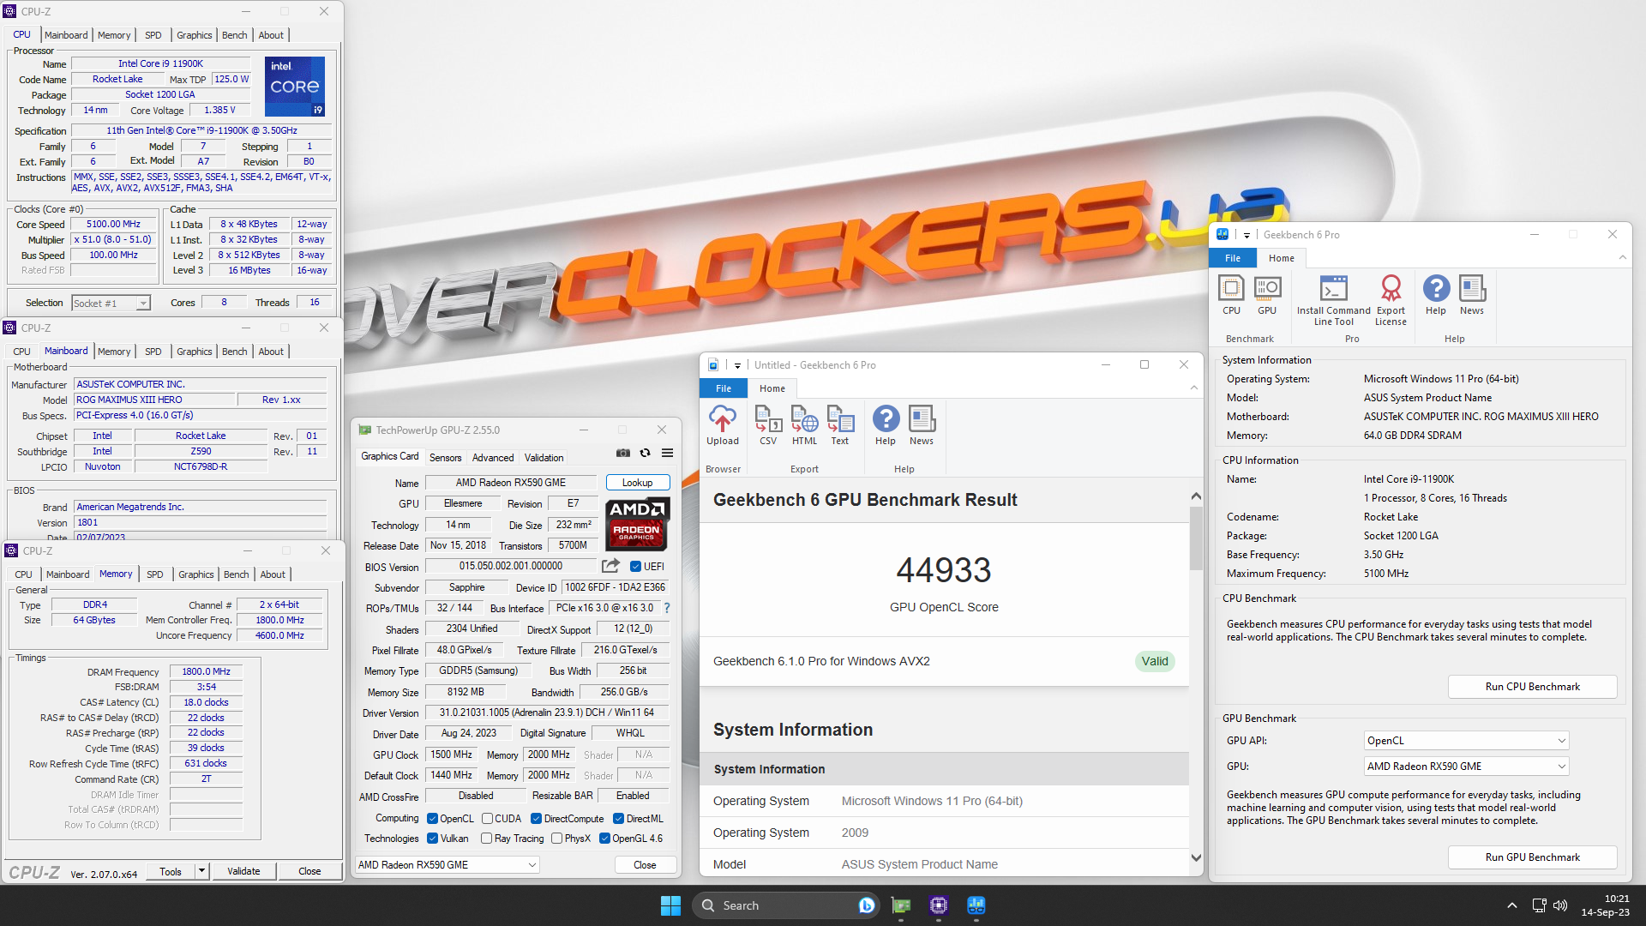Open Bench tab in top CPU-Z window
Viewport: 1646px width, 926px height.
tap(234, 35)
